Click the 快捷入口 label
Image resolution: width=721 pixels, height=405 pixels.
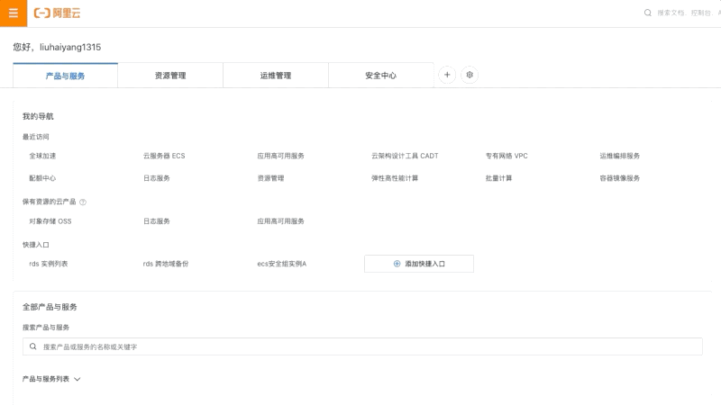click(x=36, y=245)
